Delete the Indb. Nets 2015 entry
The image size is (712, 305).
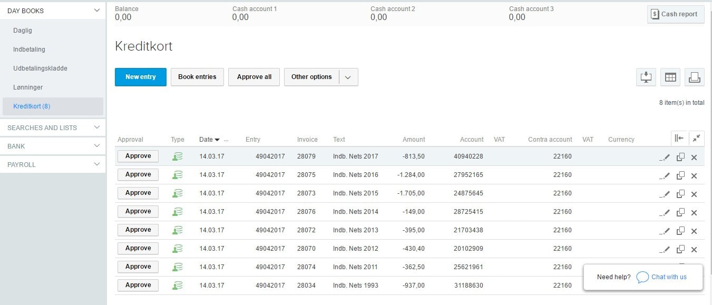click(694, 194)
